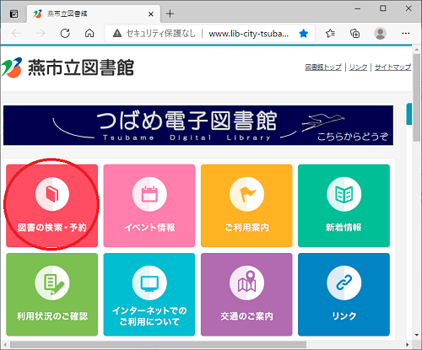Follow the リンク header link
This screenshot has width=422, height=350.
point(358,67)
